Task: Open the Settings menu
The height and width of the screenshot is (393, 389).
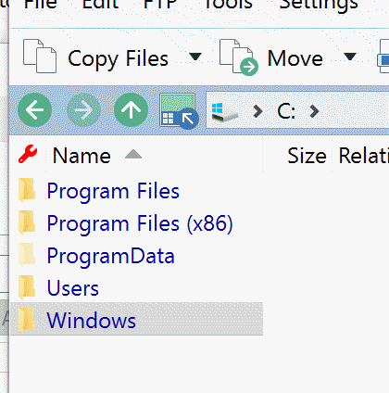Action: click(319, 5)
